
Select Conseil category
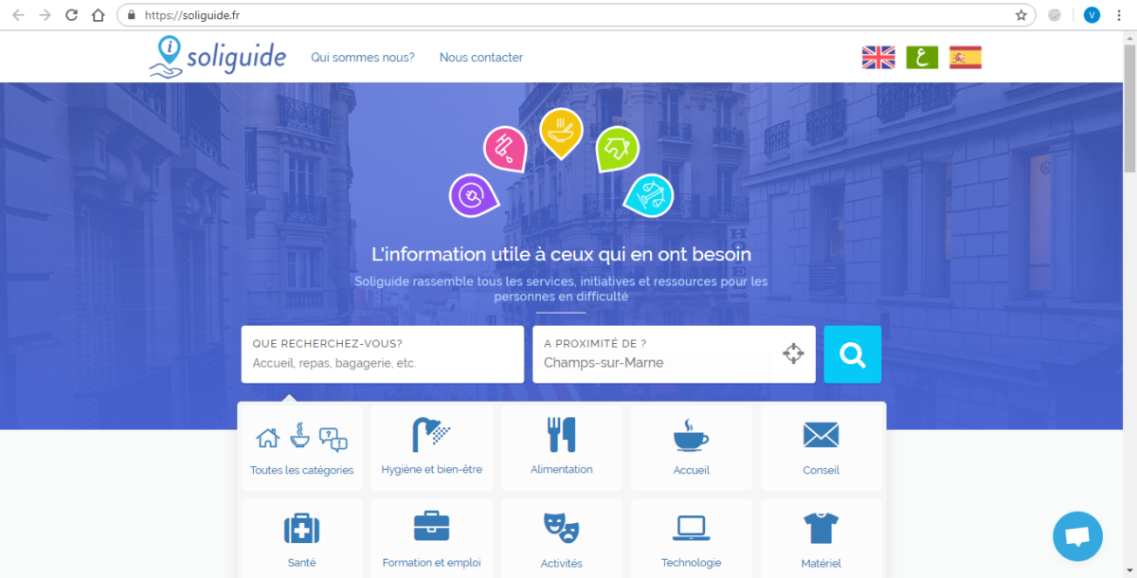[x=821, y=448]
